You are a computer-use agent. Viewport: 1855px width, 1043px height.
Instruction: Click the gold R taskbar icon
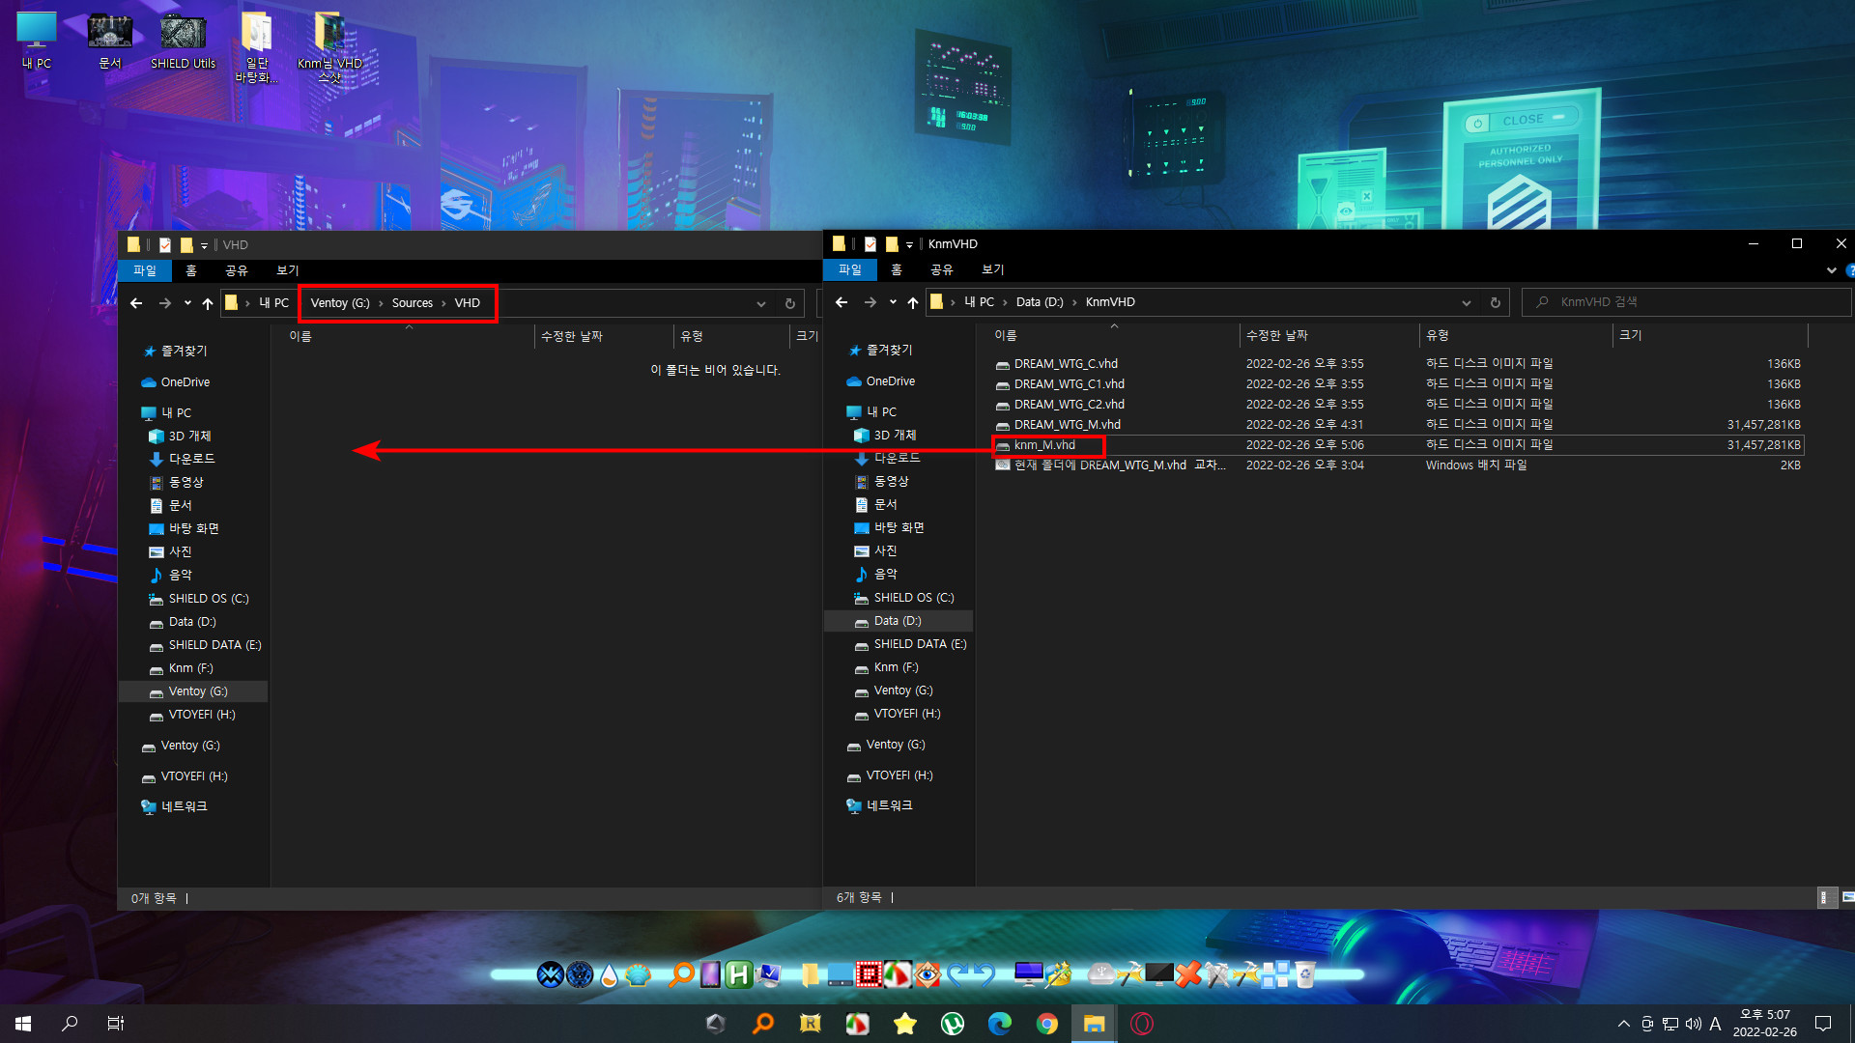pyautogui.click(x=811, y=1024)
